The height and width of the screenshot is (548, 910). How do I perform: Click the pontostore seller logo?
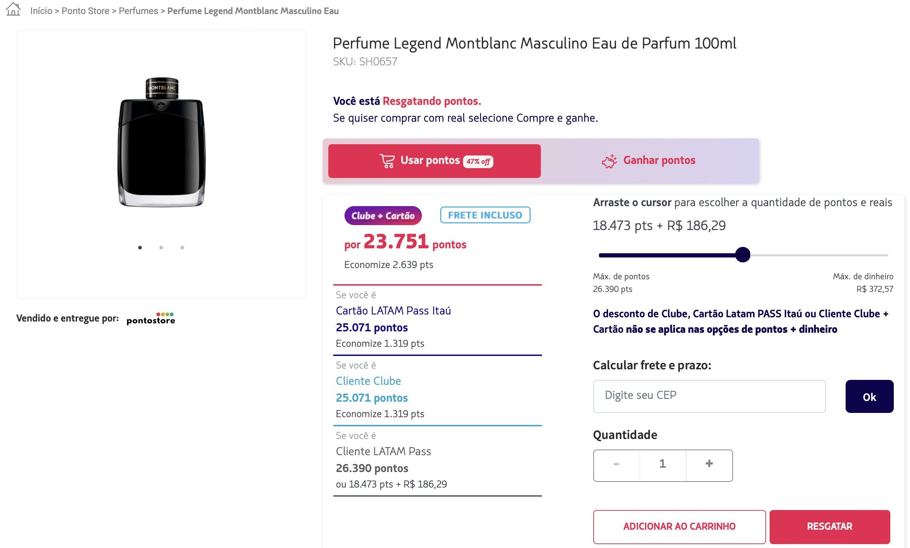tap(151, 318)
